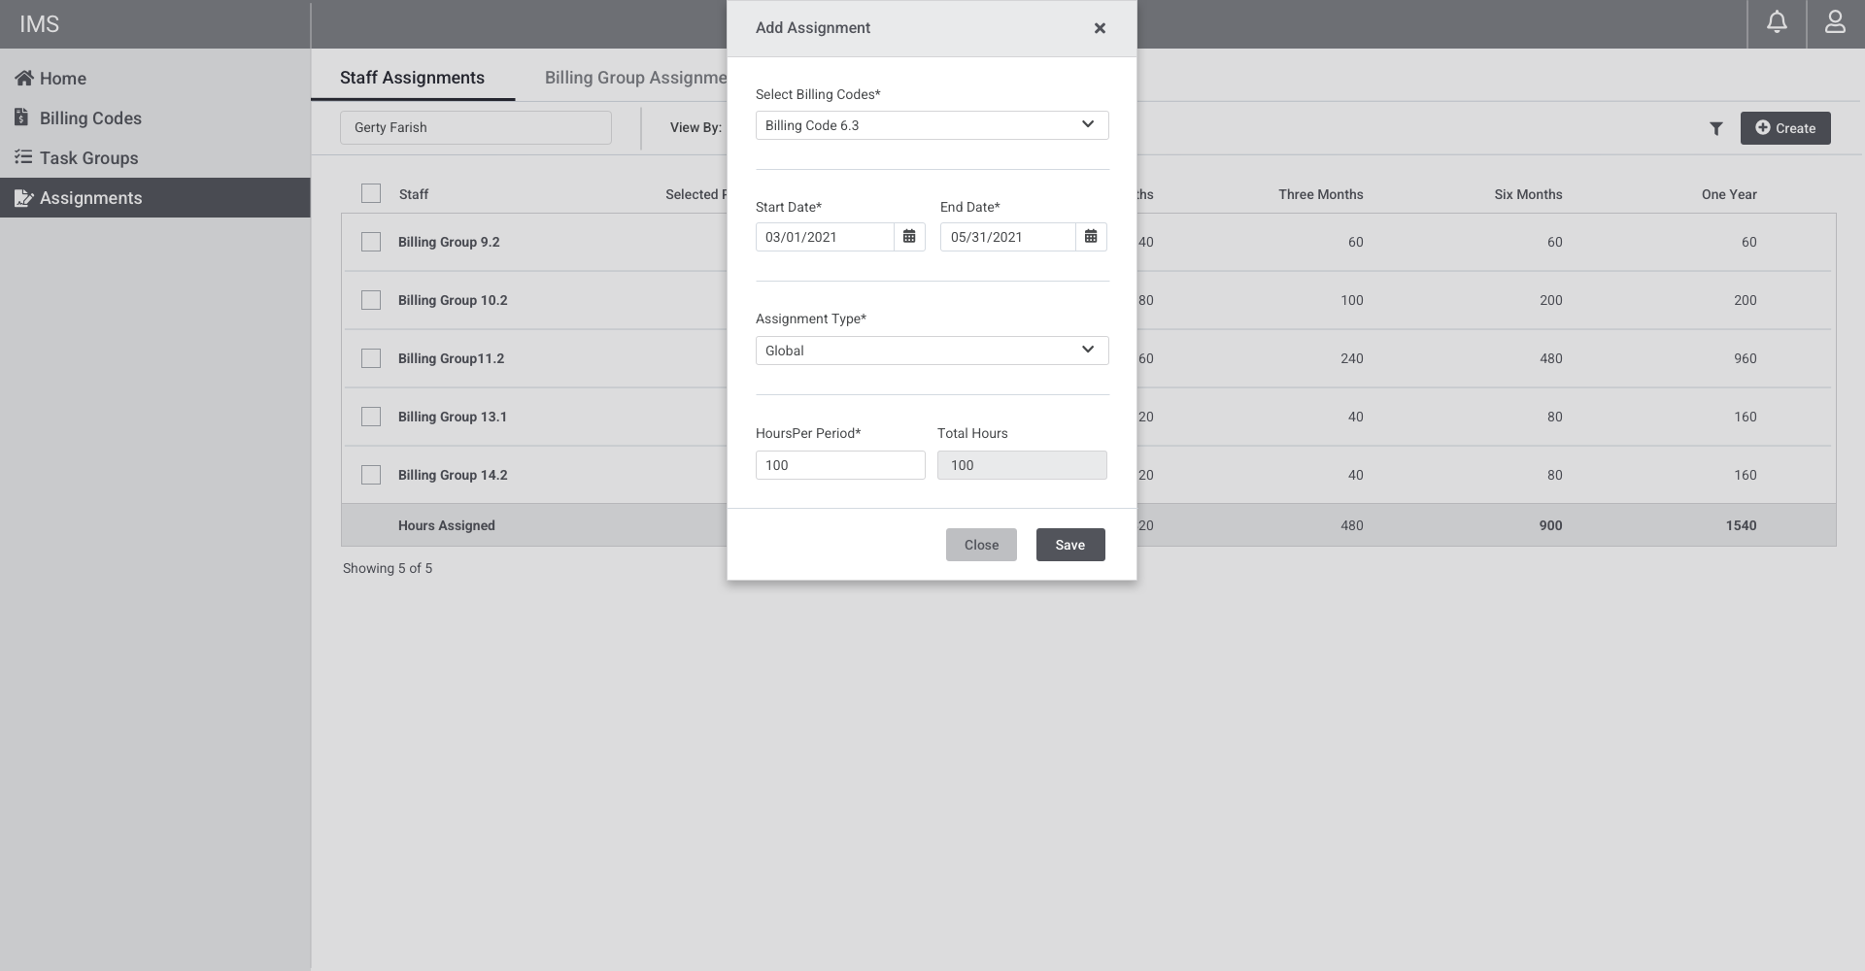
Task: Click the filter funnel icon
Action: tap(1716, 128)
